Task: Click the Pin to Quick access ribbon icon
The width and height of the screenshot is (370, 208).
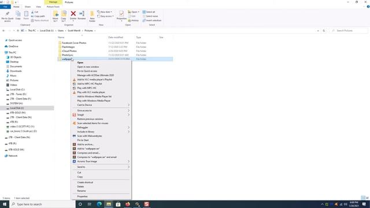Action: [x=8, y=16]
